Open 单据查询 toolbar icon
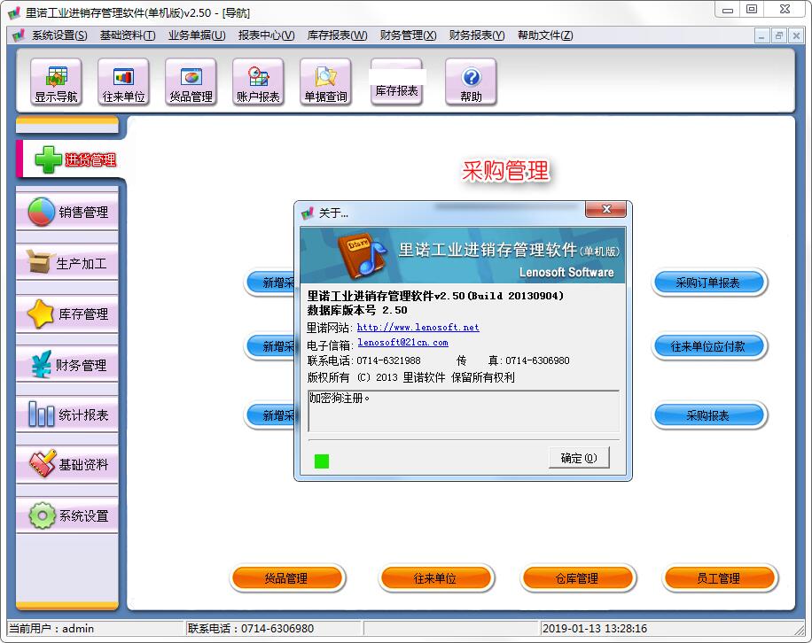 [325, 82]
